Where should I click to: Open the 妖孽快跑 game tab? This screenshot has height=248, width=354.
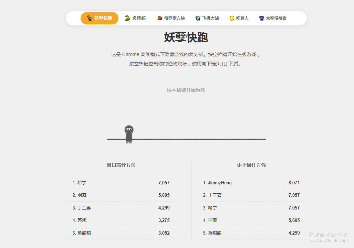(x=100, y=18)
